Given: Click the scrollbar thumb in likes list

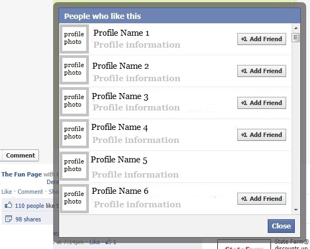Looking at the screenshot, I should (x=295, y=37).
